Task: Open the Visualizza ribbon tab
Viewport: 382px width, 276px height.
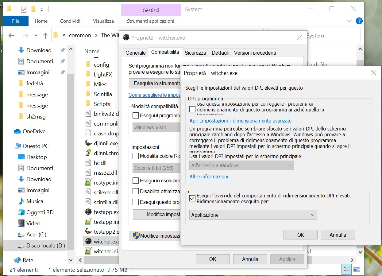Action: [103, 21]
